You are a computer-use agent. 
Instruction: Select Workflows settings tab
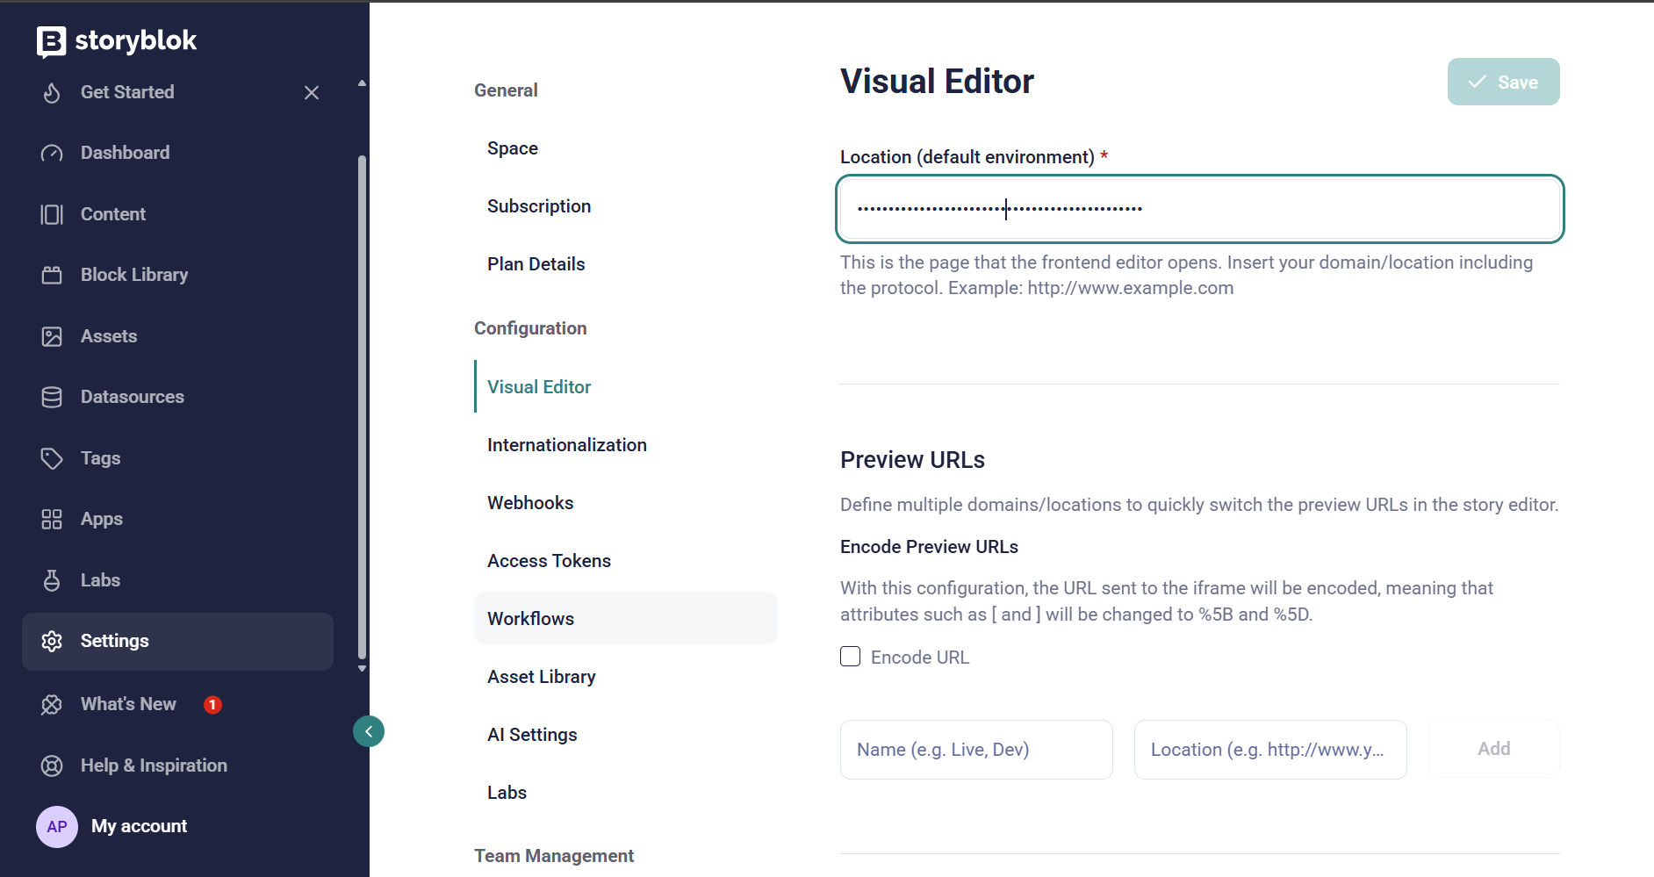point(625,619)
